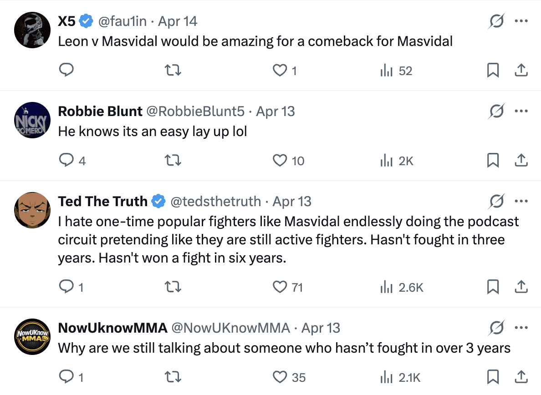Repost Robbie Blunt's tweet
The image size is (541, 395).
(173, 160)
